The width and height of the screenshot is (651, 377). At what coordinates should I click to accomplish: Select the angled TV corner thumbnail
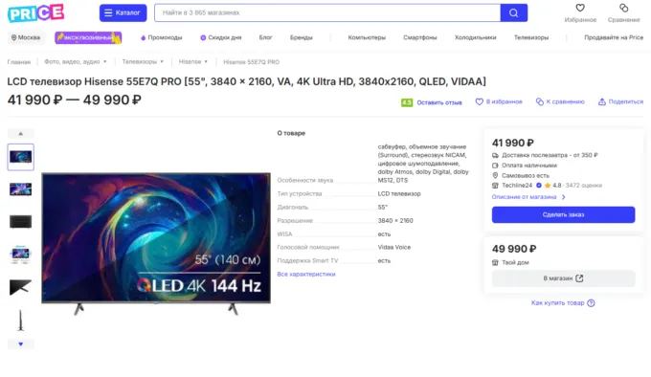pos(21,287)
